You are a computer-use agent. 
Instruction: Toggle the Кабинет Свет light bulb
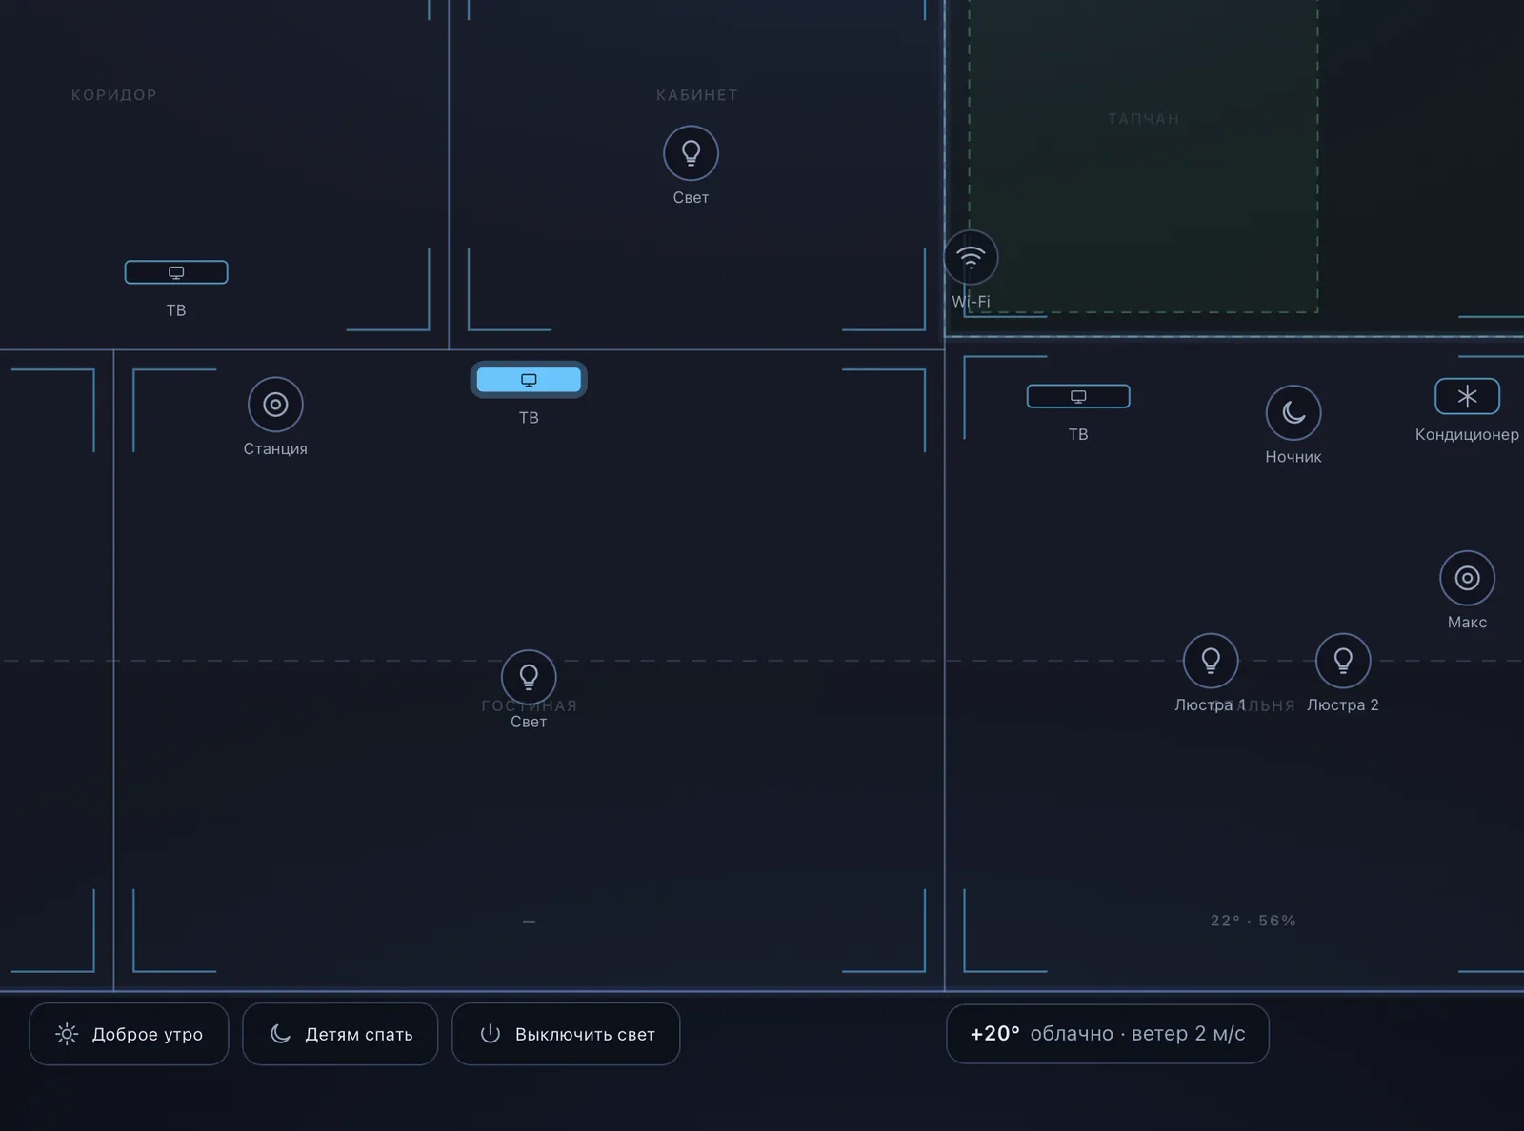point(691,153)
